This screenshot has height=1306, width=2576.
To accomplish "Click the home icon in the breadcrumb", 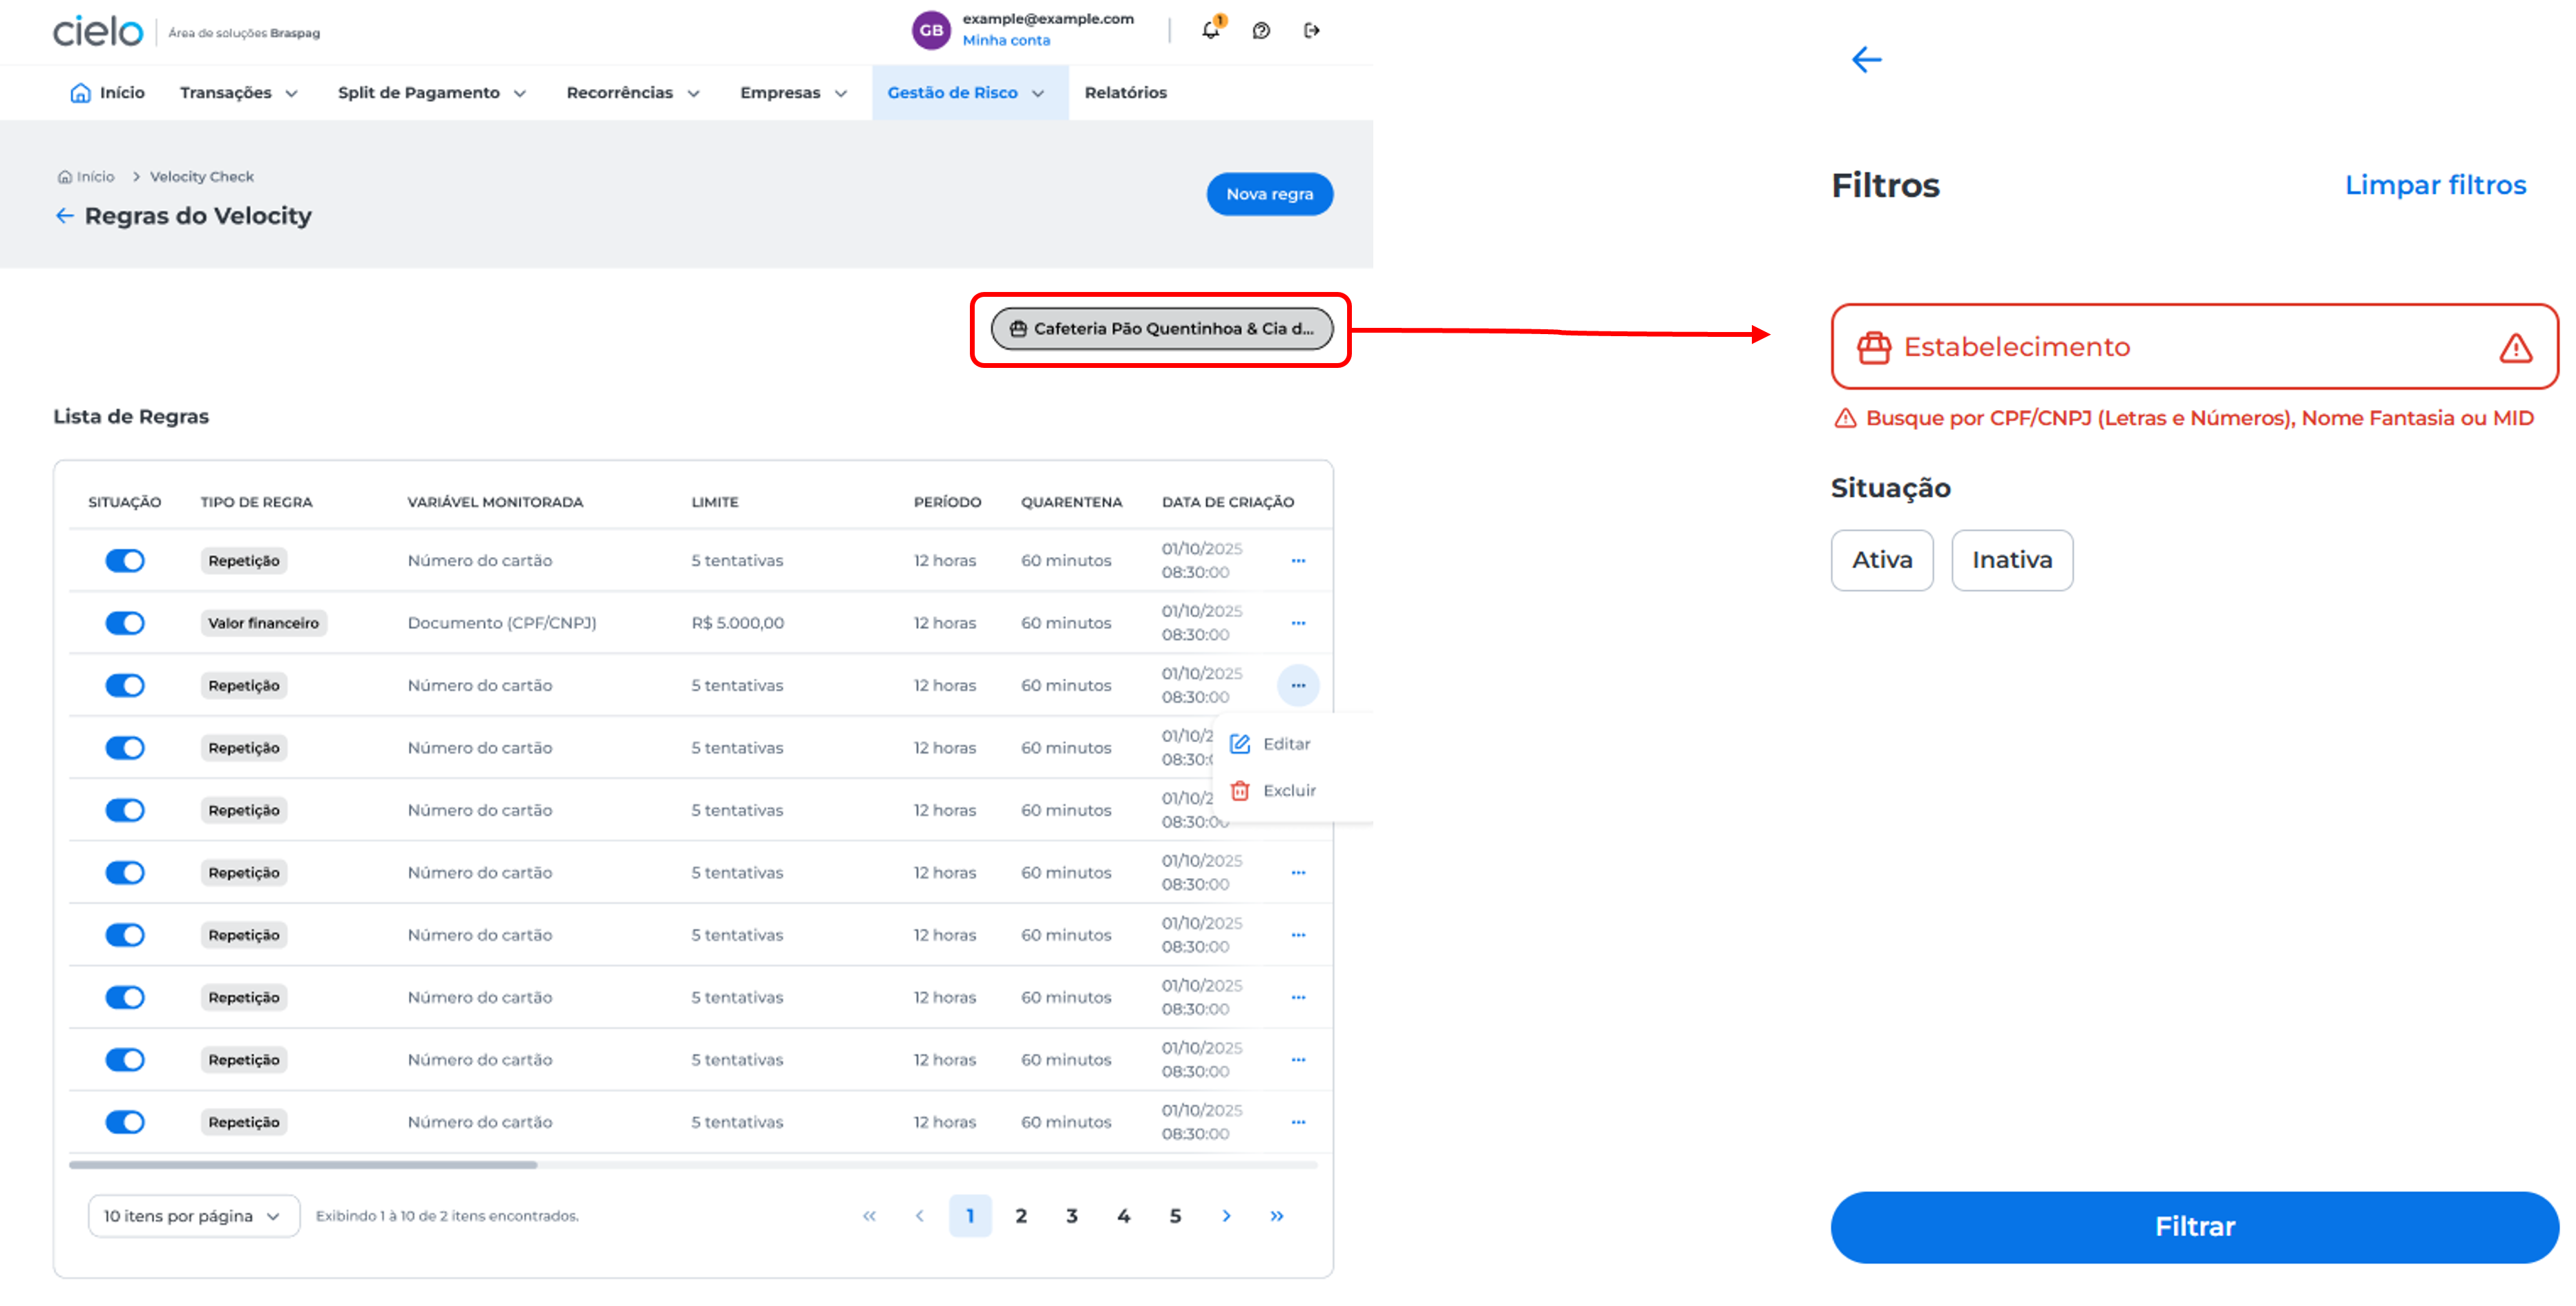I will coord(65,177).
